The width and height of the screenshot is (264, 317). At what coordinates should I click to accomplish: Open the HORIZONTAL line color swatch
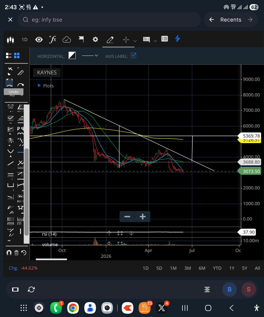(72, 55)
